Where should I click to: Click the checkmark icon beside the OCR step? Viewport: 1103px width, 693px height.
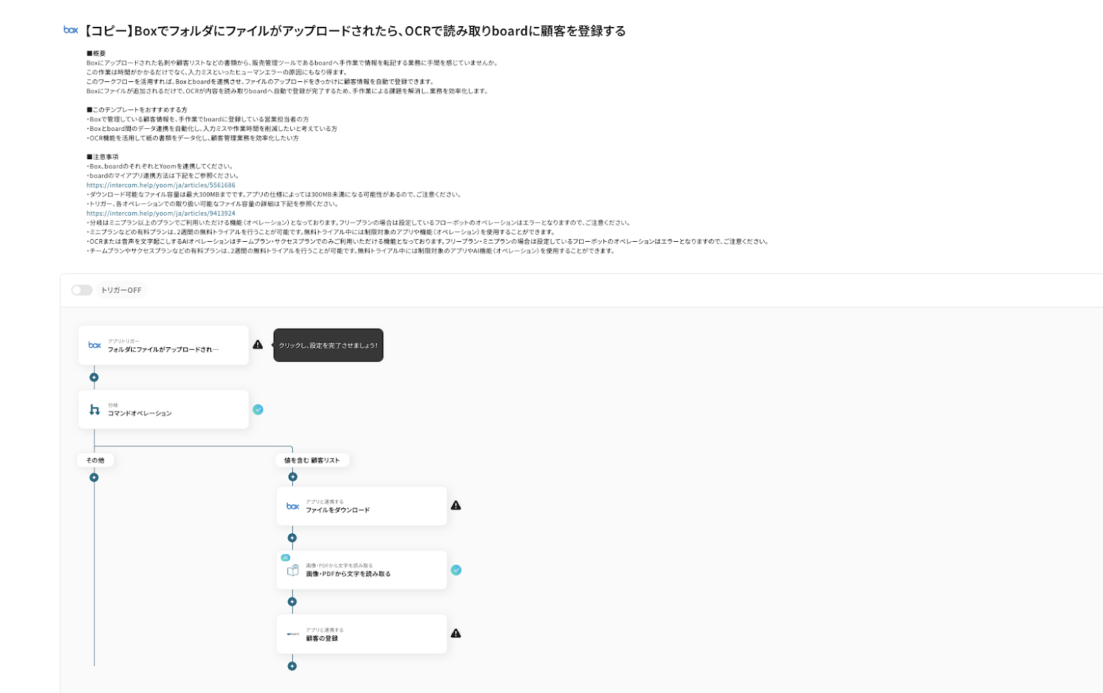click(x=456, y=570)
